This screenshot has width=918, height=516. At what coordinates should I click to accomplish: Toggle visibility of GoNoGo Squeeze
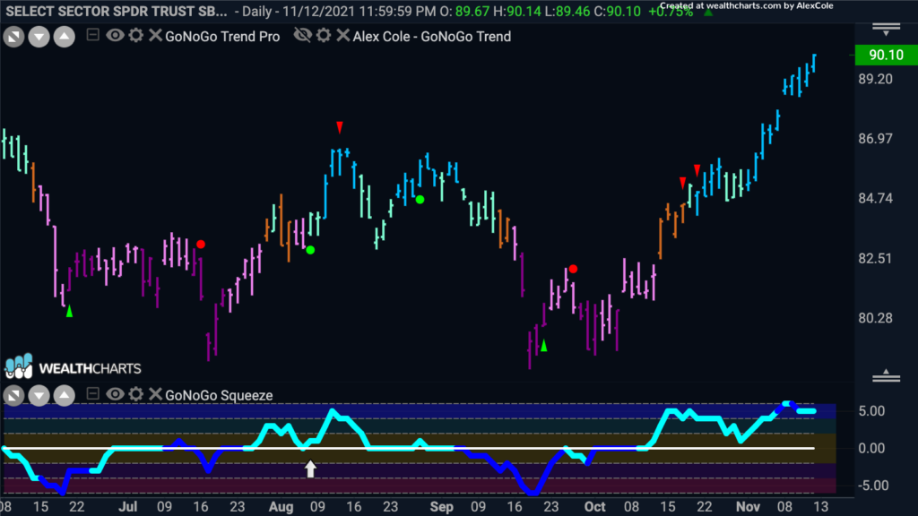point(115,394)
